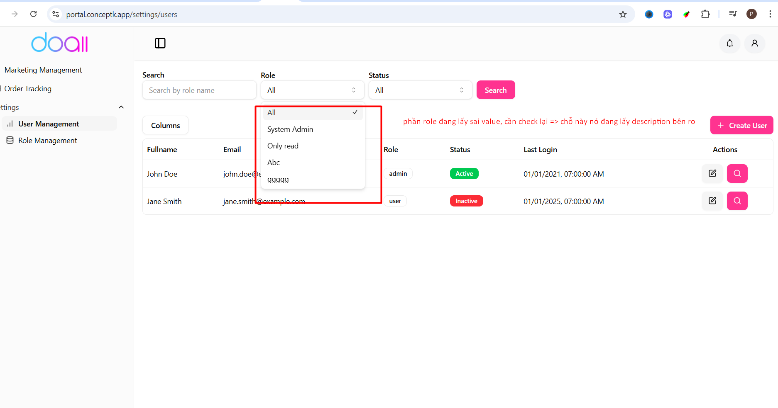View John Doe's details magnifier
This screenshot has width=778, height=408.
[737, 173]
